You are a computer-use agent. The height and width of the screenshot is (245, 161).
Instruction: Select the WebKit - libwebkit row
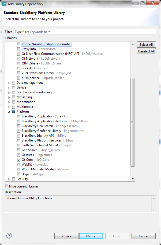(x=35, y=164)
